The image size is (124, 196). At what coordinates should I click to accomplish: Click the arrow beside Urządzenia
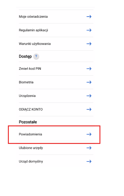89,96
